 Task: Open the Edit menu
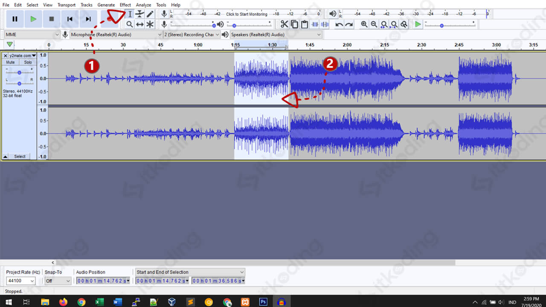18,5
